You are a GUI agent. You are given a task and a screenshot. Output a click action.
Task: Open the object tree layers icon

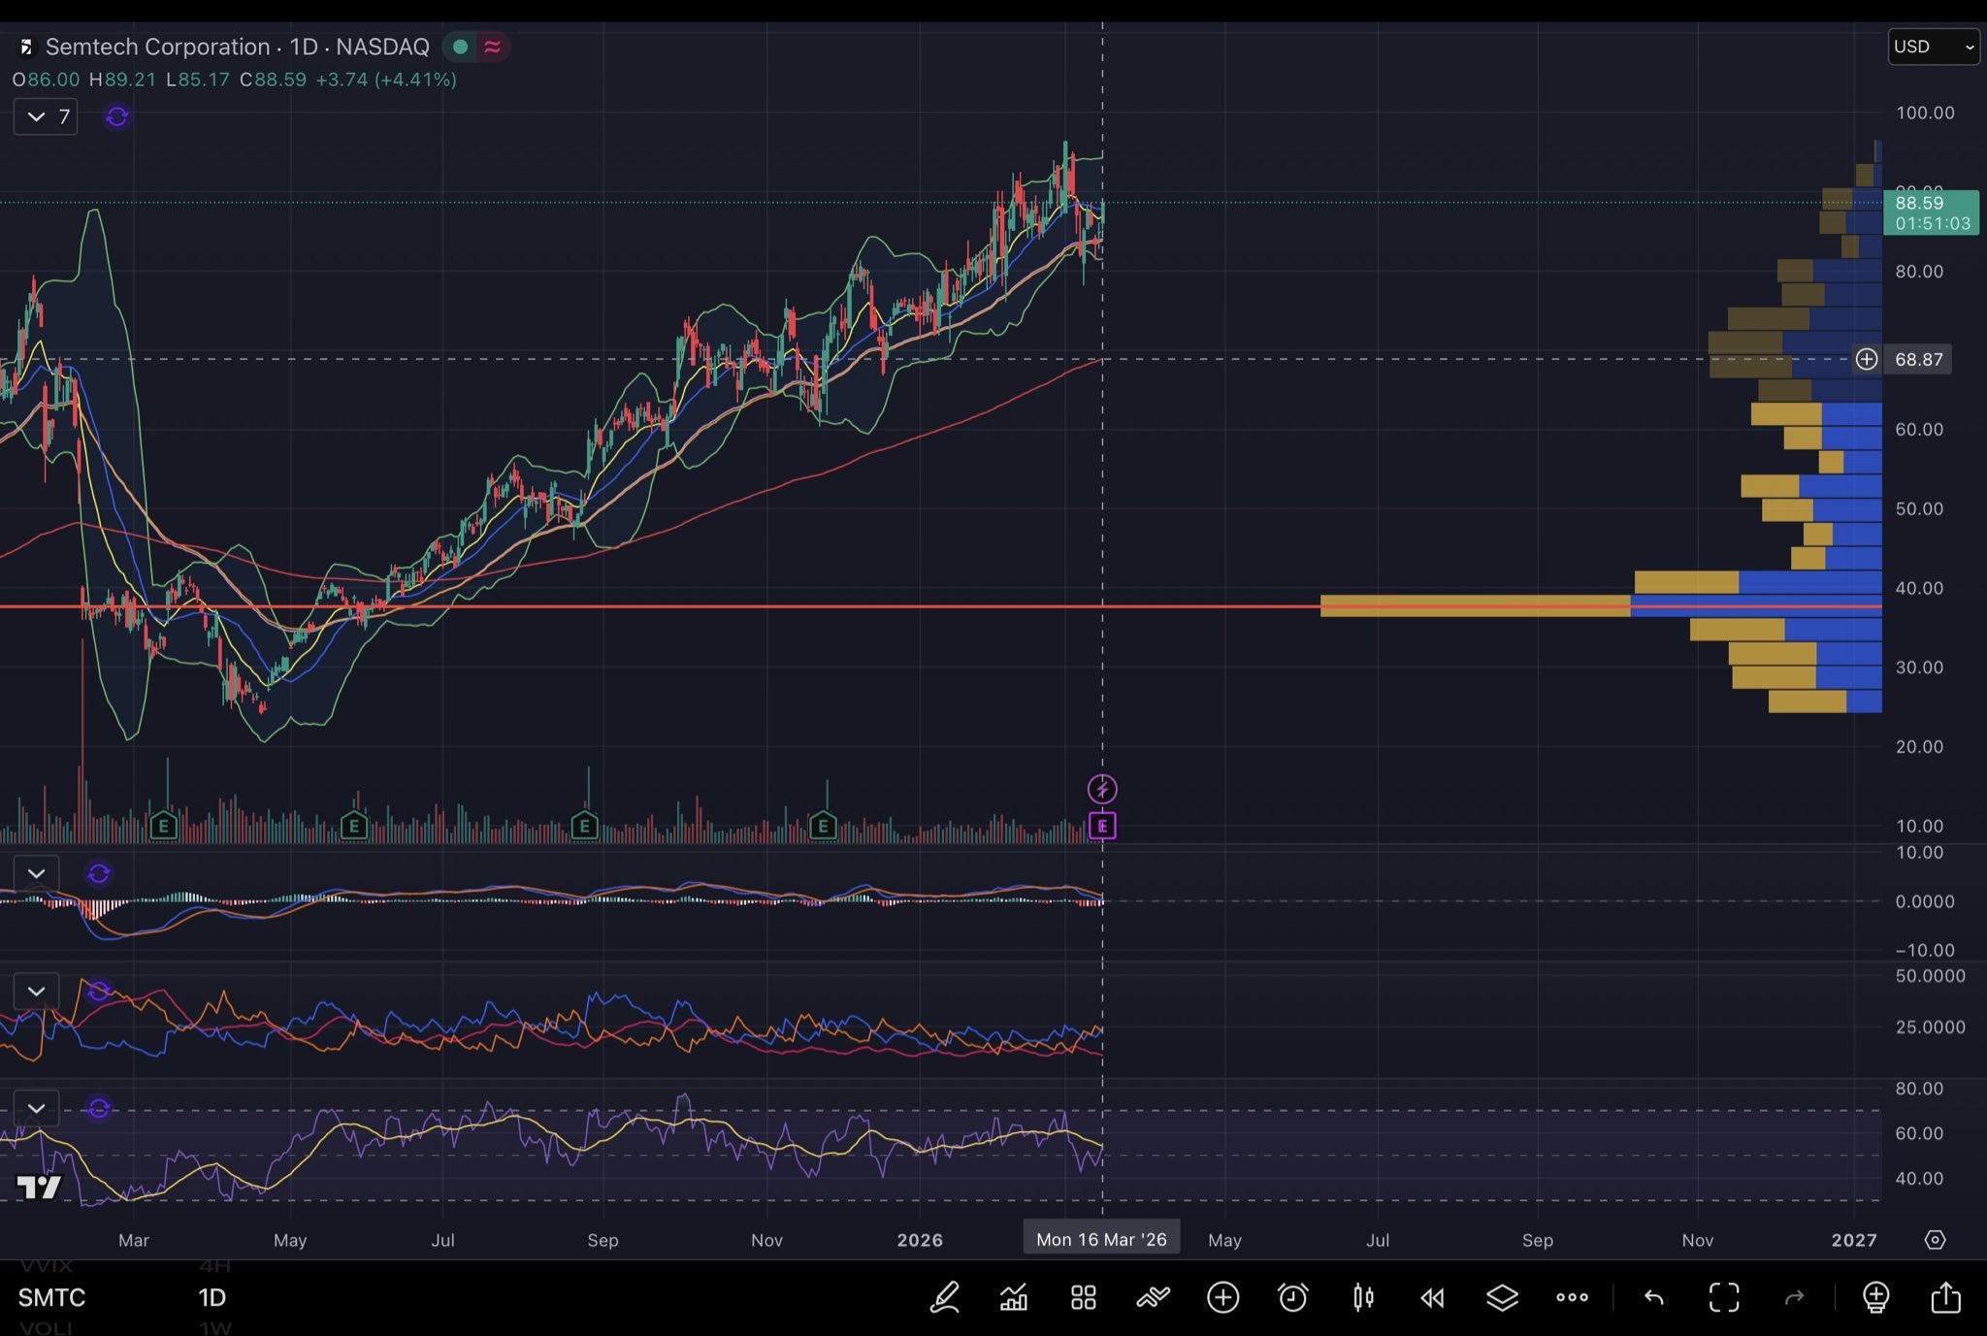[x=1502, y=1297]
